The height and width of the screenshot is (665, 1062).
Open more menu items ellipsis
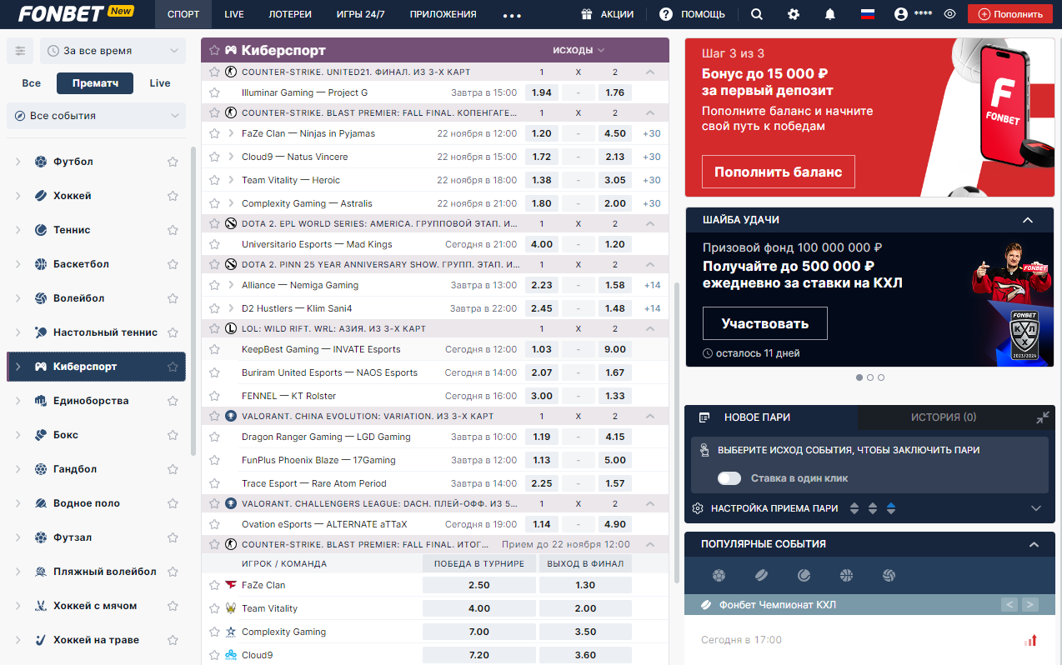512,15
